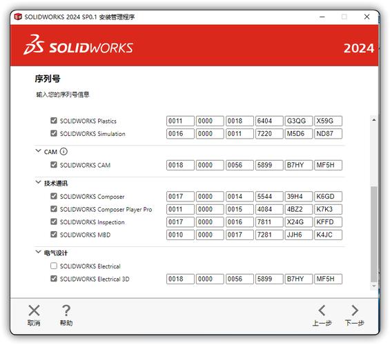
Task: Minimize the installation manager window
Action: [x=322, y=17]
